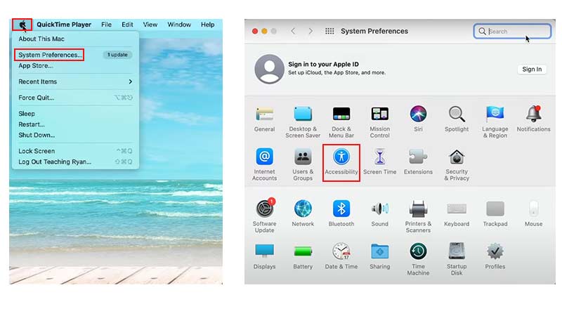Open Keyboard preferences

point(457,213)
